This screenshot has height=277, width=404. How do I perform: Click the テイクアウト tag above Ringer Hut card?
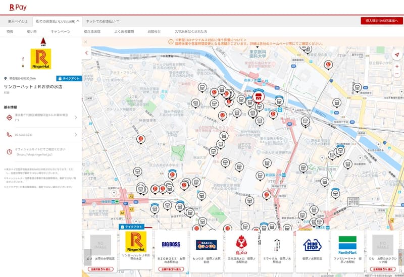[x=132, y=227]
